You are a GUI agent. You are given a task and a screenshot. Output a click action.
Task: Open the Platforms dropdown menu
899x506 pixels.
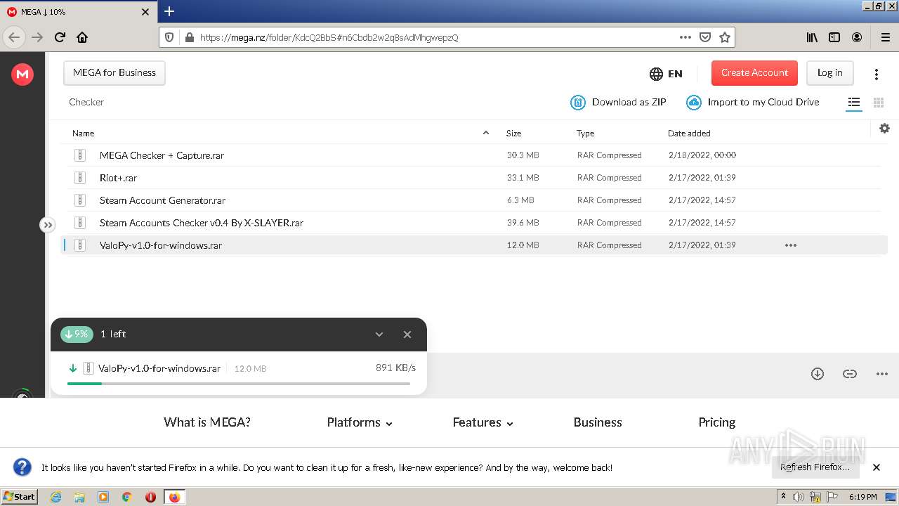point(360,422)
